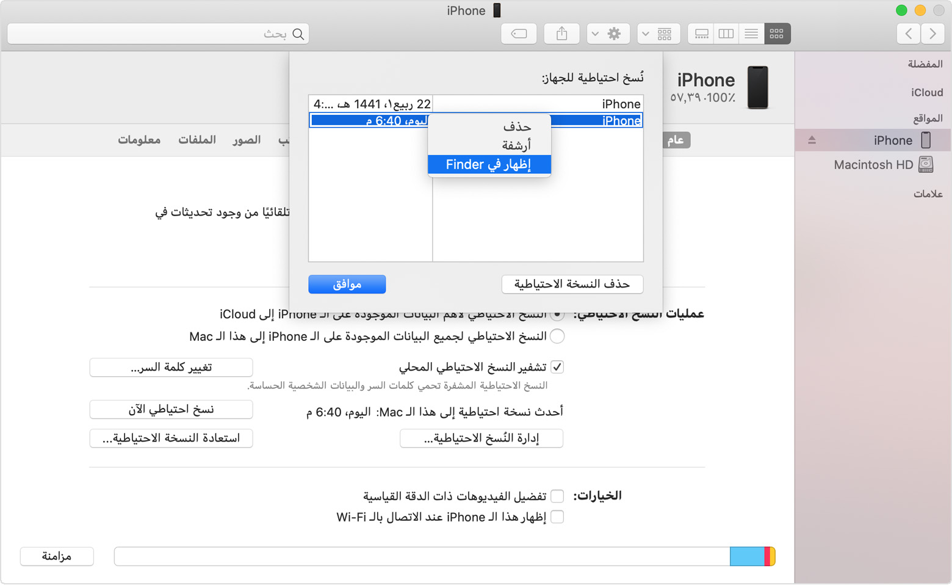Open the معلومات tab
952x585 pixels.
pyautogui.click(x=139, y=140)
